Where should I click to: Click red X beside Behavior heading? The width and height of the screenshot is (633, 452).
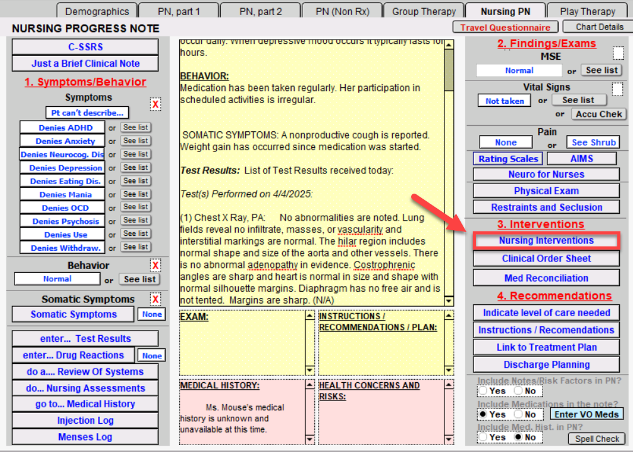coord(155,265)
